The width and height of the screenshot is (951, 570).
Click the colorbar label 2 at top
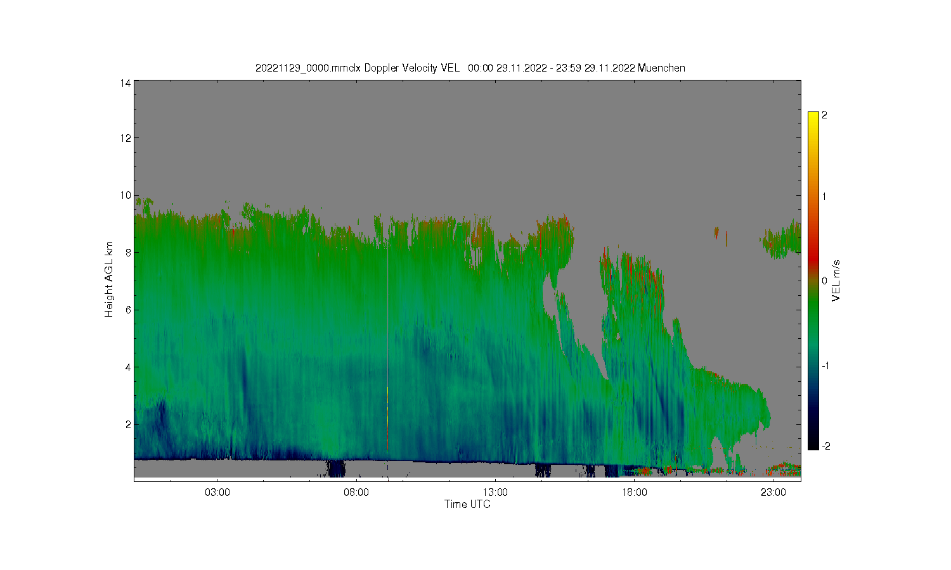tap(824, 115)
